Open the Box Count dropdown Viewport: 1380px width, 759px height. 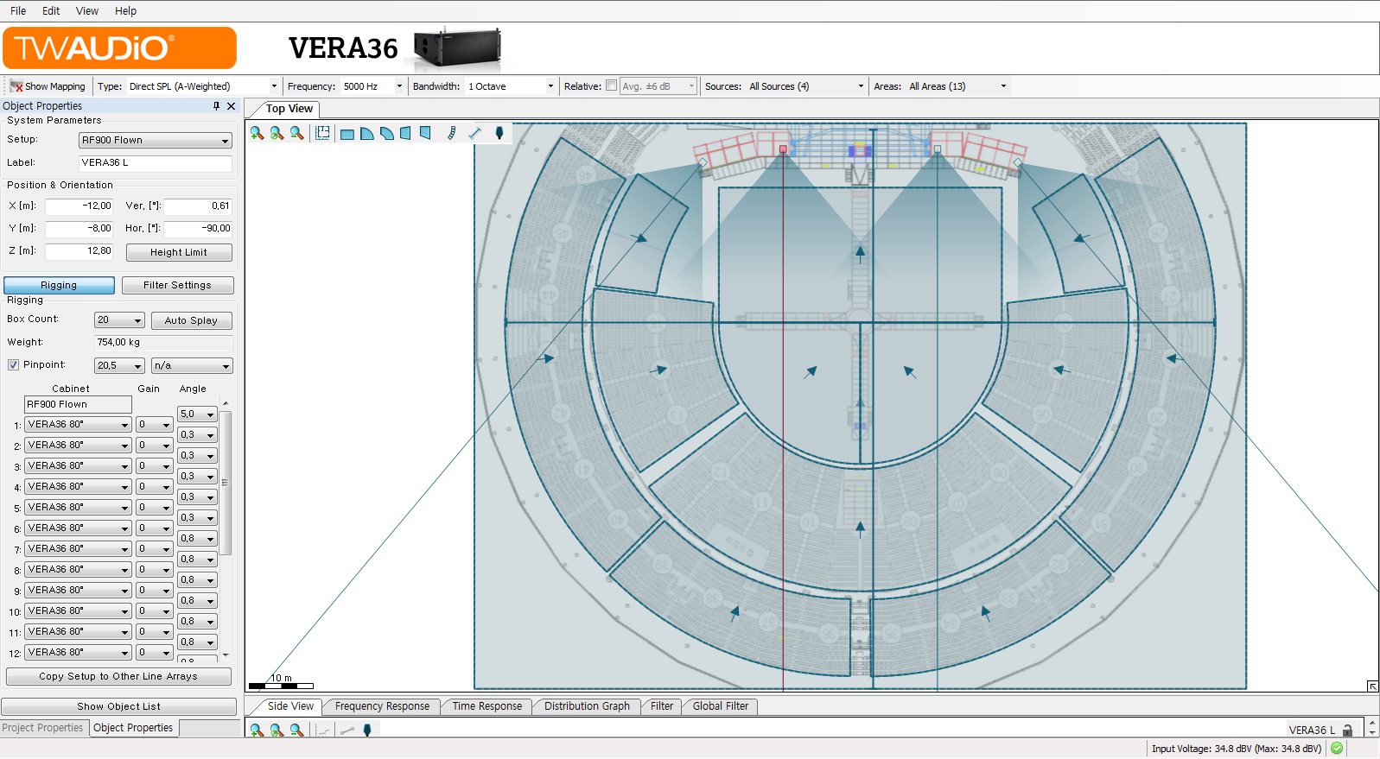click(119, 320)
